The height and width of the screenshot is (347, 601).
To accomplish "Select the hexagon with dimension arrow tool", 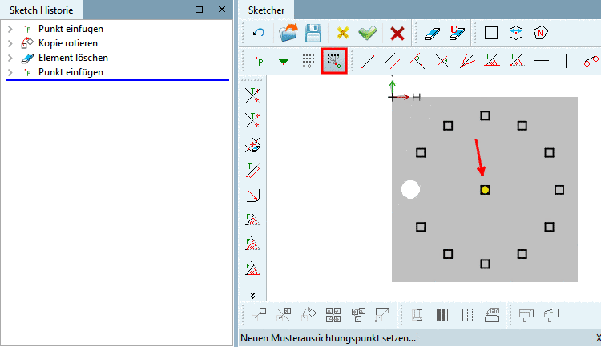I will [516, 33].
